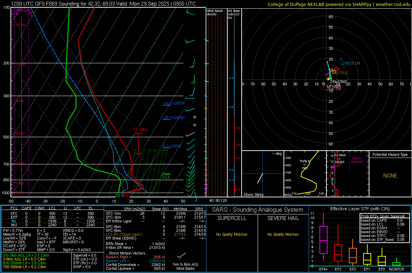The width and height of the screenshot is (412, 273).
Task: Select the SFC parcel row
Action: click(52, 213)
